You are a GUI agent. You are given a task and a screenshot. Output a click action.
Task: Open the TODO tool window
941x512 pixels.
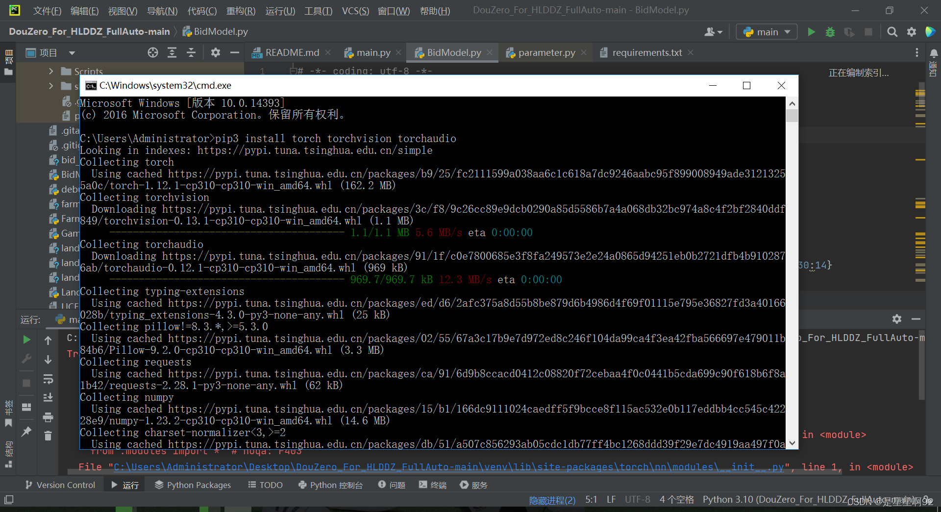[265, 485]
